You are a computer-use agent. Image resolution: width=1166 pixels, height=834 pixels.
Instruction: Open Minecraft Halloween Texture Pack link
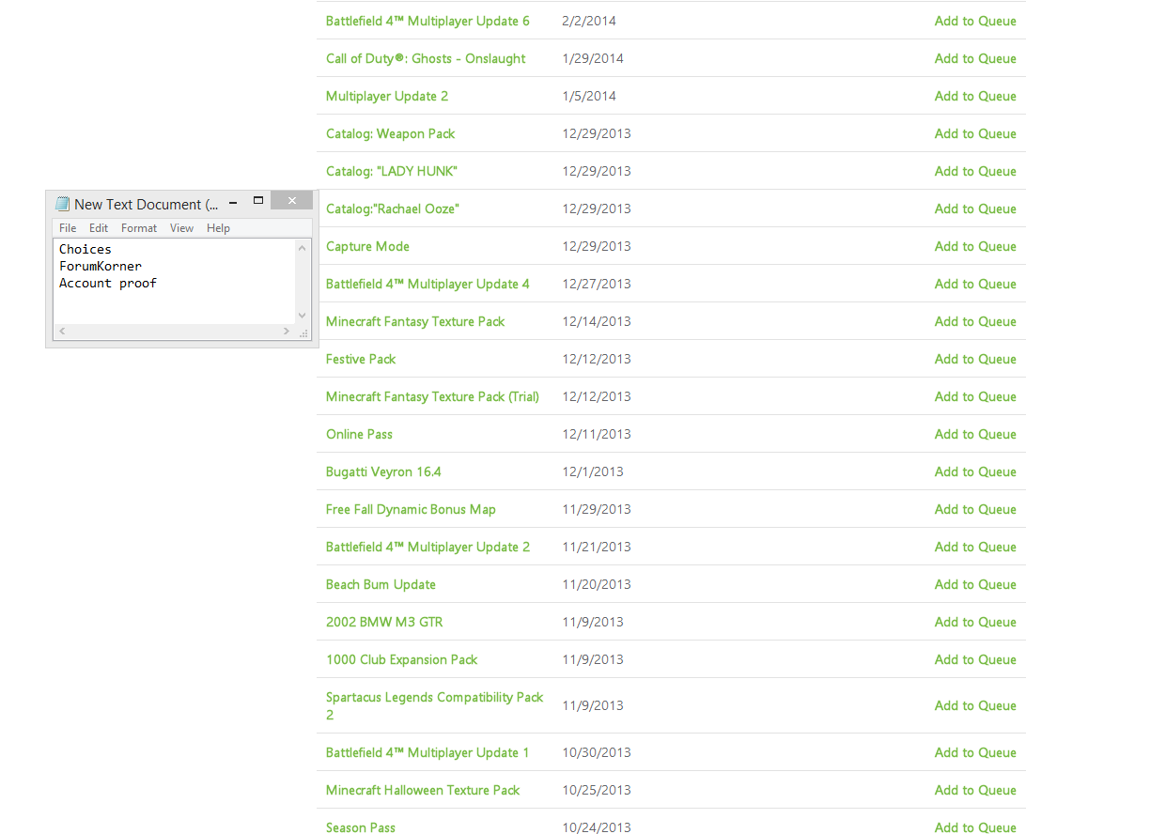[x=423, y=790]
